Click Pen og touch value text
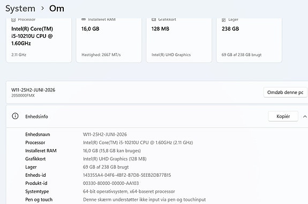Screen dimensions: 308x204 click(x=145, y=200)
